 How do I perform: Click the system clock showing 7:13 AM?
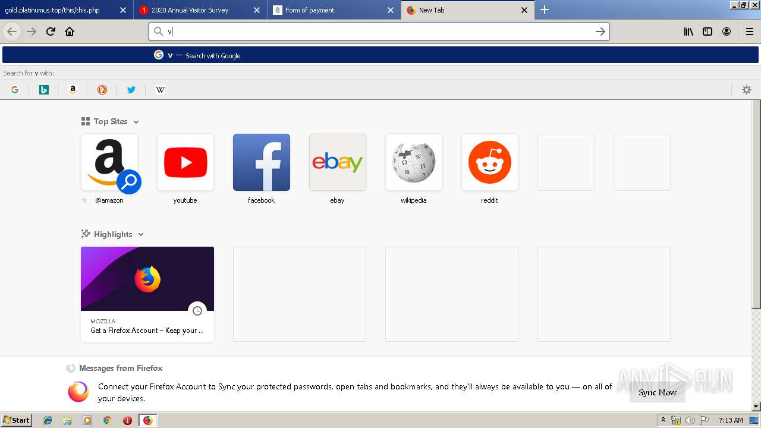coord(731,420)
